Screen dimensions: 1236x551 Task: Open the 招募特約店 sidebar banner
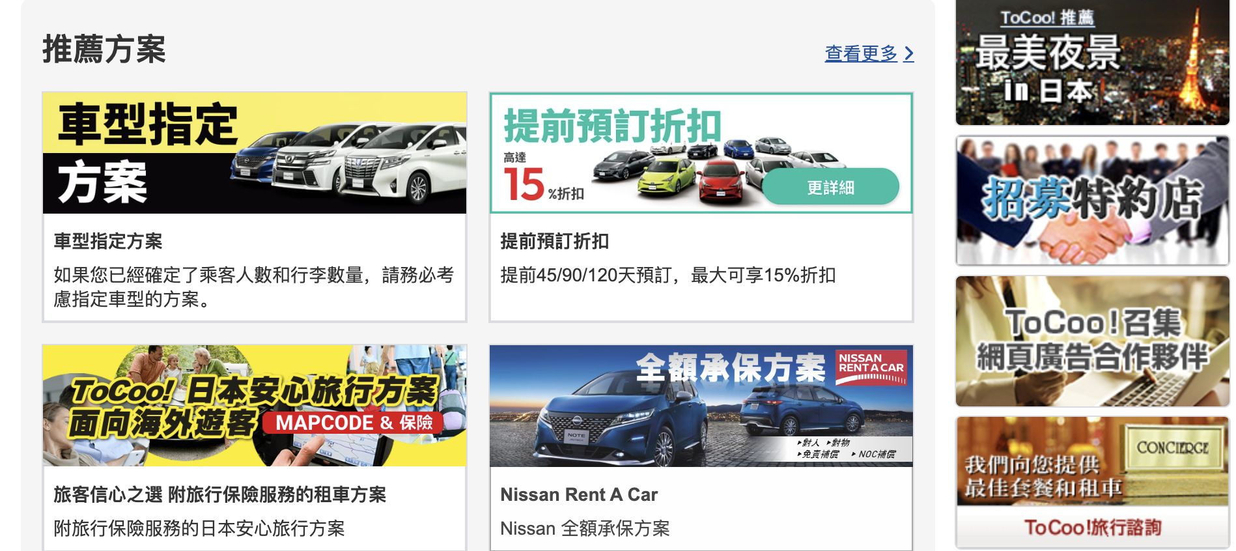[x=1092, y=201]
